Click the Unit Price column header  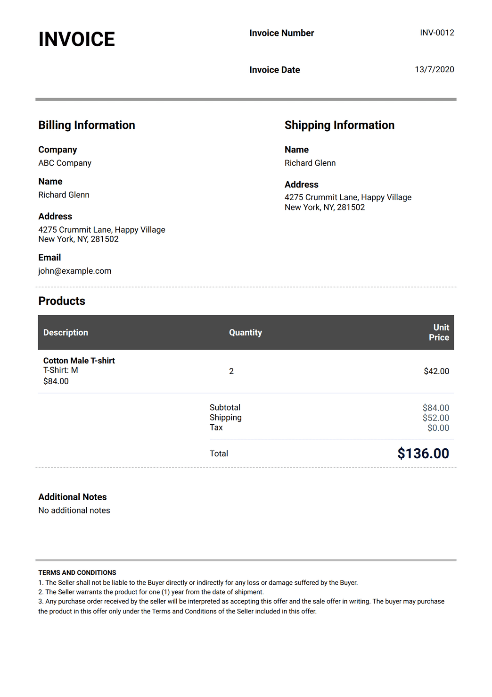(x=439, y=333)
